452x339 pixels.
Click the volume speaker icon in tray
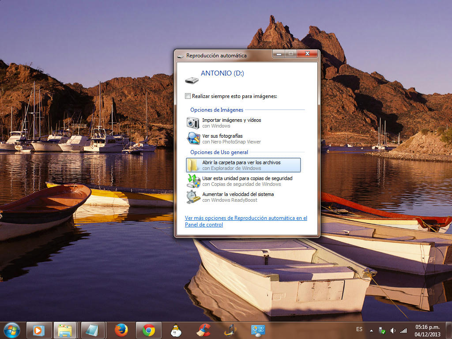393,330
